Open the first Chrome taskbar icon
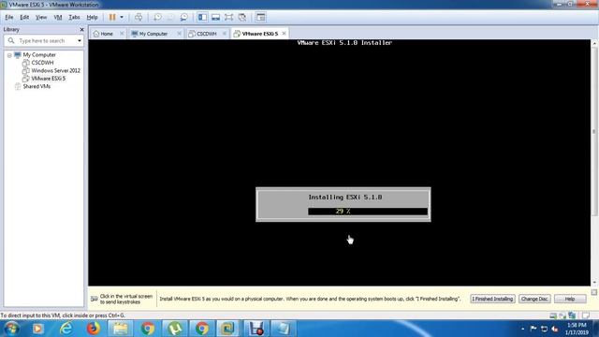Viewport: 599px width, 337px height. click(x=148, y=329)
